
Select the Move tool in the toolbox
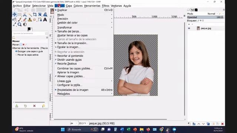click(x=14, y=15)
